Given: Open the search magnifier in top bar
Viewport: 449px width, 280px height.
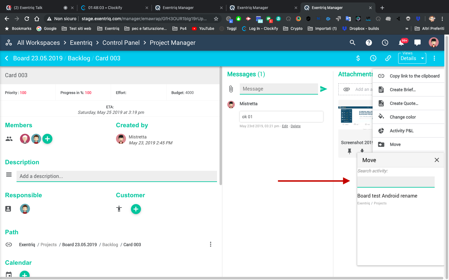Looking at the screenshot, I should click(352, 43).
